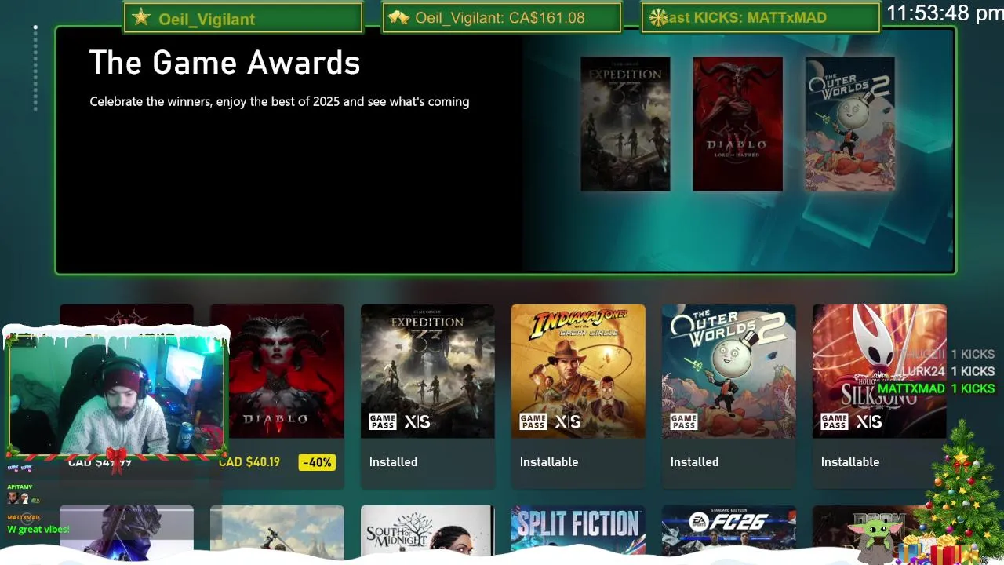
Task: Click X|S badge on Indiana Jones
Action: pos(568,422)
